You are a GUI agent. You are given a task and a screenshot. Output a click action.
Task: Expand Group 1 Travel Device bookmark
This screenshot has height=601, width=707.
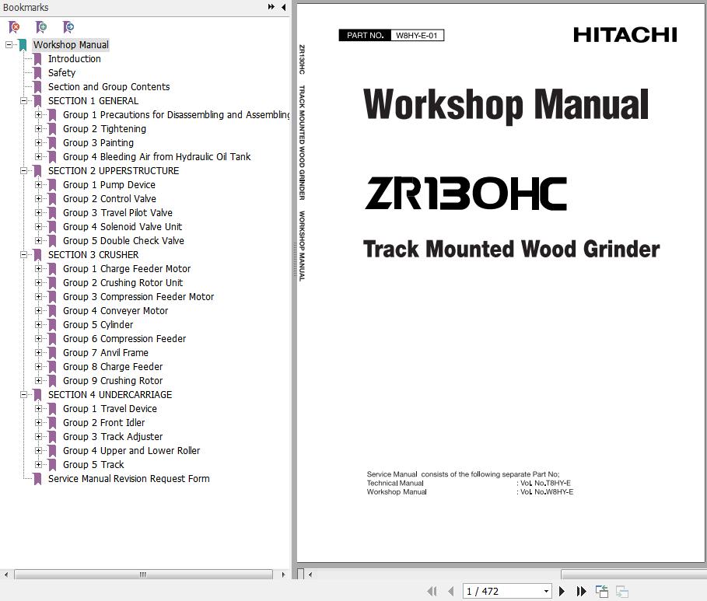[x=38, y=408]
